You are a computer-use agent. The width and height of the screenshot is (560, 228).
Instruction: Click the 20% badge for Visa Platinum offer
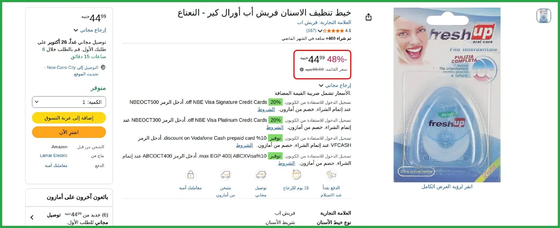275,120
